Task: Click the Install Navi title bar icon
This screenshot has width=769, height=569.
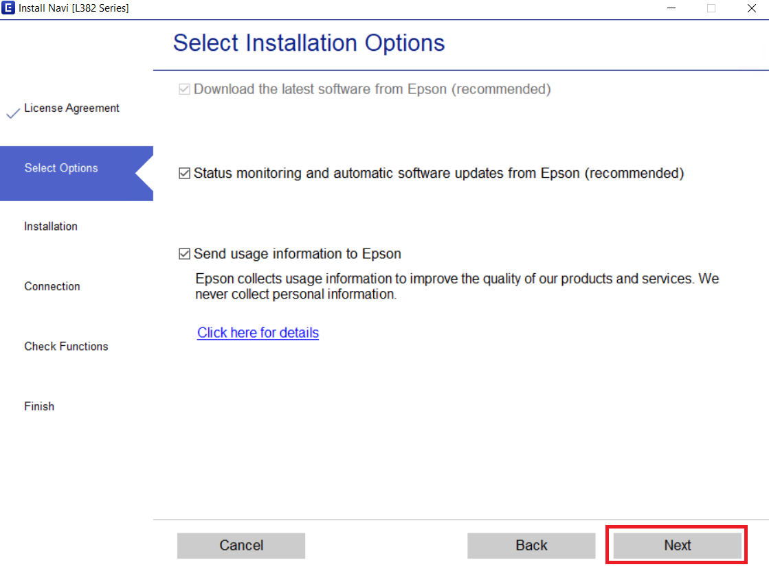Action: point(8,8)
